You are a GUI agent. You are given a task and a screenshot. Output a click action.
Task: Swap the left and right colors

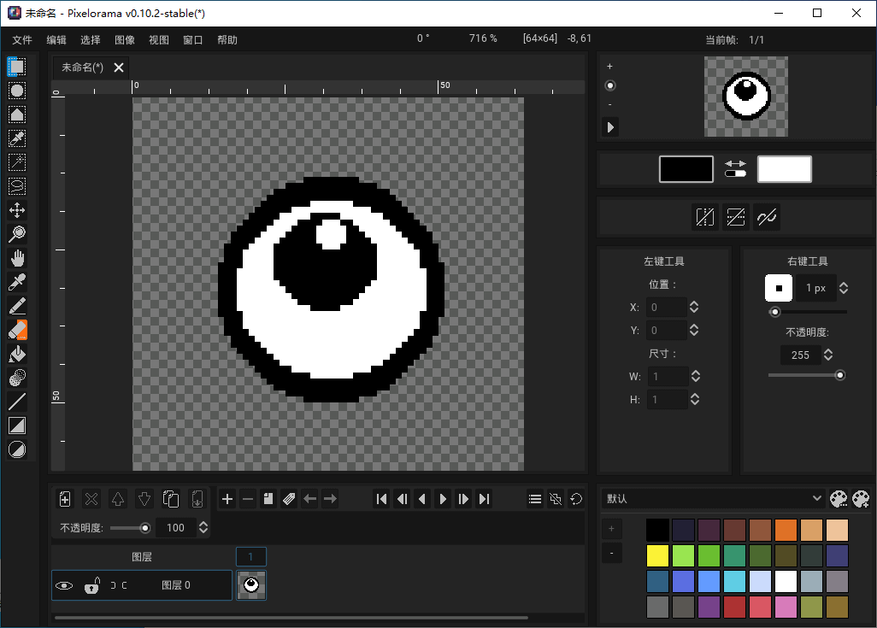(735, 164)
